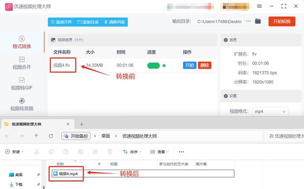Click the blue 开始 button for 视频4.flv
304x189 pixels.
coord(190,65)
